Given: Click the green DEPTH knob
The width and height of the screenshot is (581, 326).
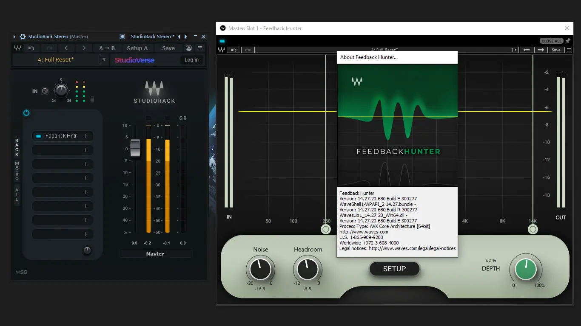Looking at the screenshot, I should [526, 269].
